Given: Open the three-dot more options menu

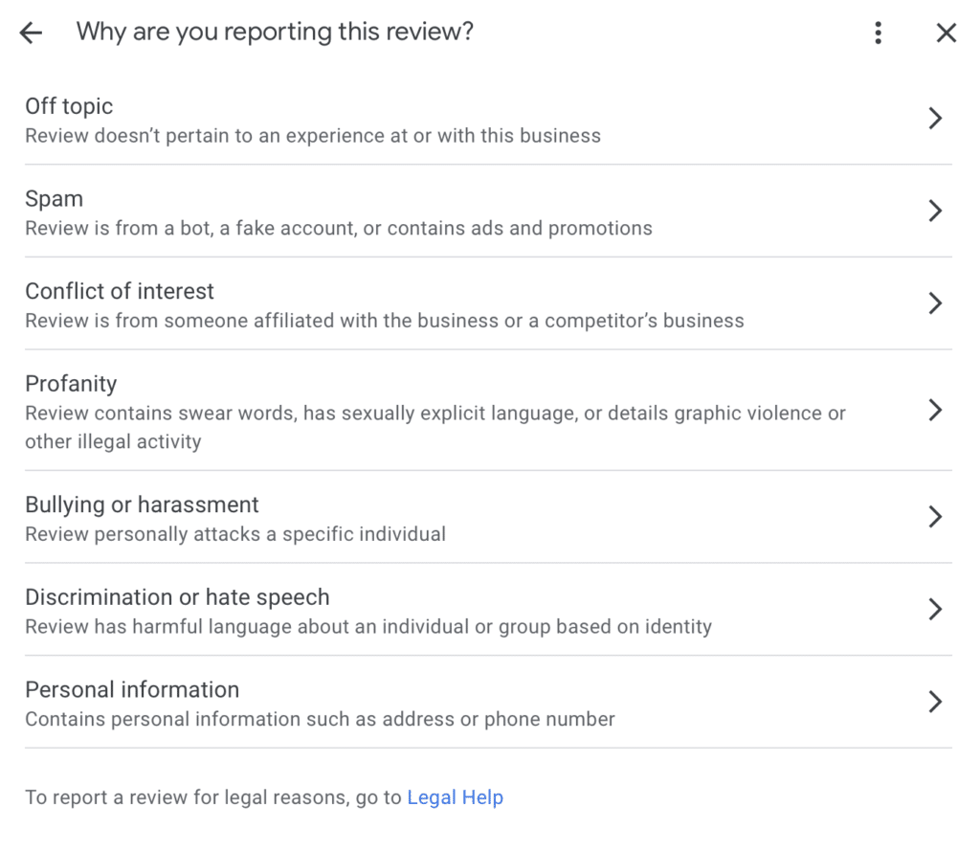Looking at the screenshot, I should coord(879,33).
